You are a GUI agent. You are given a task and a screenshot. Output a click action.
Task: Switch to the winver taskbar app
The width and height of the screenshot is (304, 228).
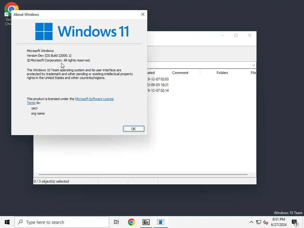click(161, 222)
